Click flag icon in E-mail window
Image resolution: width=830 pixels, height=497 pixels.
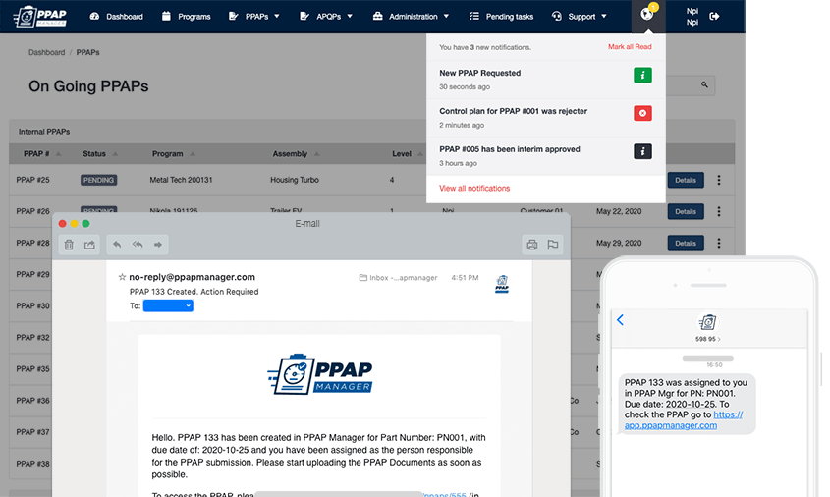553,245
